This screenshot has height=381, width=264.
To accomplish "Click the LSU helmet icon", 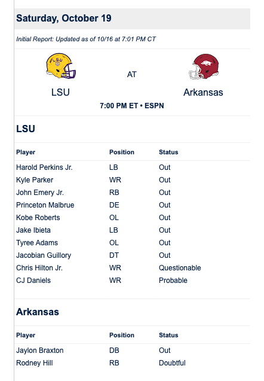I will pos(61,66).
